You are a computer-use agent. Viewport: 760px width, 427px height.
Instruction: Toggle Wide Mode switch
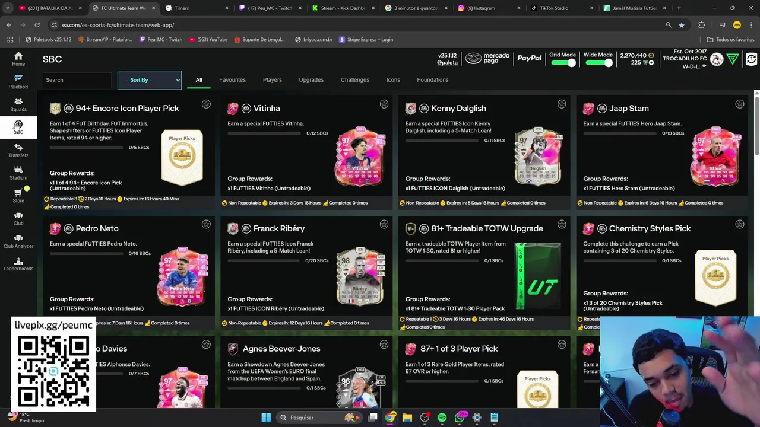click(598, 63)
